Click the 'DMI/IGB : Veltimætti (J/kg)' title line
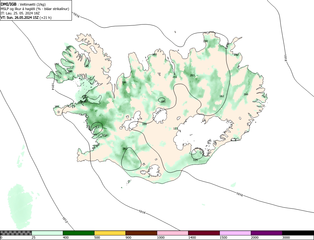Image resolution: width=314 pixels, height=240 pixels. (x=23, y=4)
